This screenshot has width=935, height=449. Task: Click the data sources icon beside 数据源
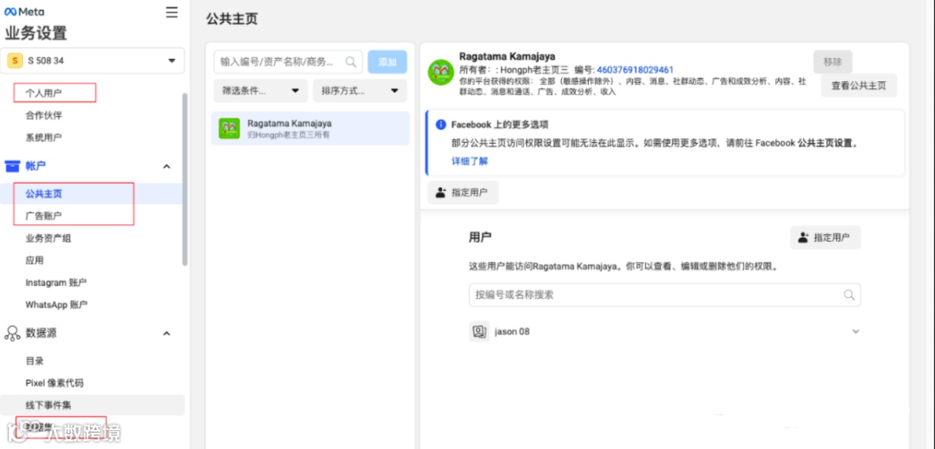click(13, 333)
